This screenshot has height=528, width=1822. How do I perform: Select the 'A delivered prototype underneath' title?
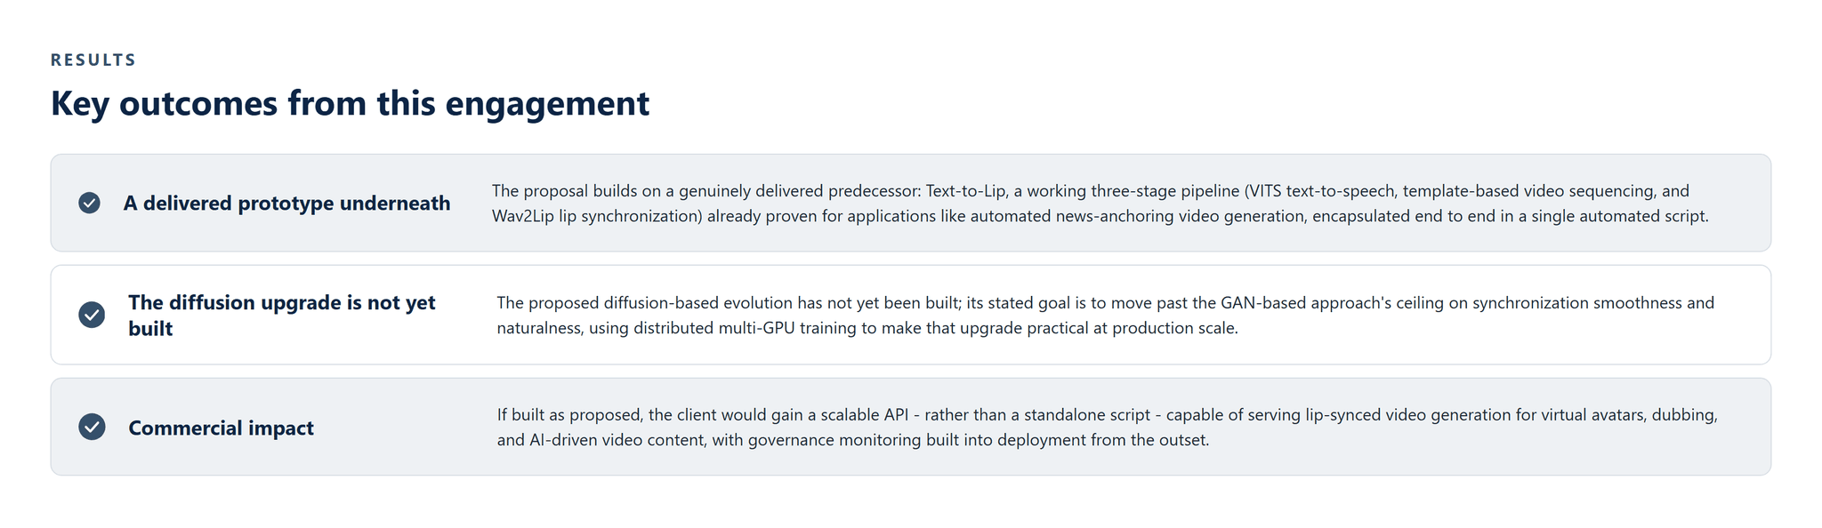(x=286, y=203)
